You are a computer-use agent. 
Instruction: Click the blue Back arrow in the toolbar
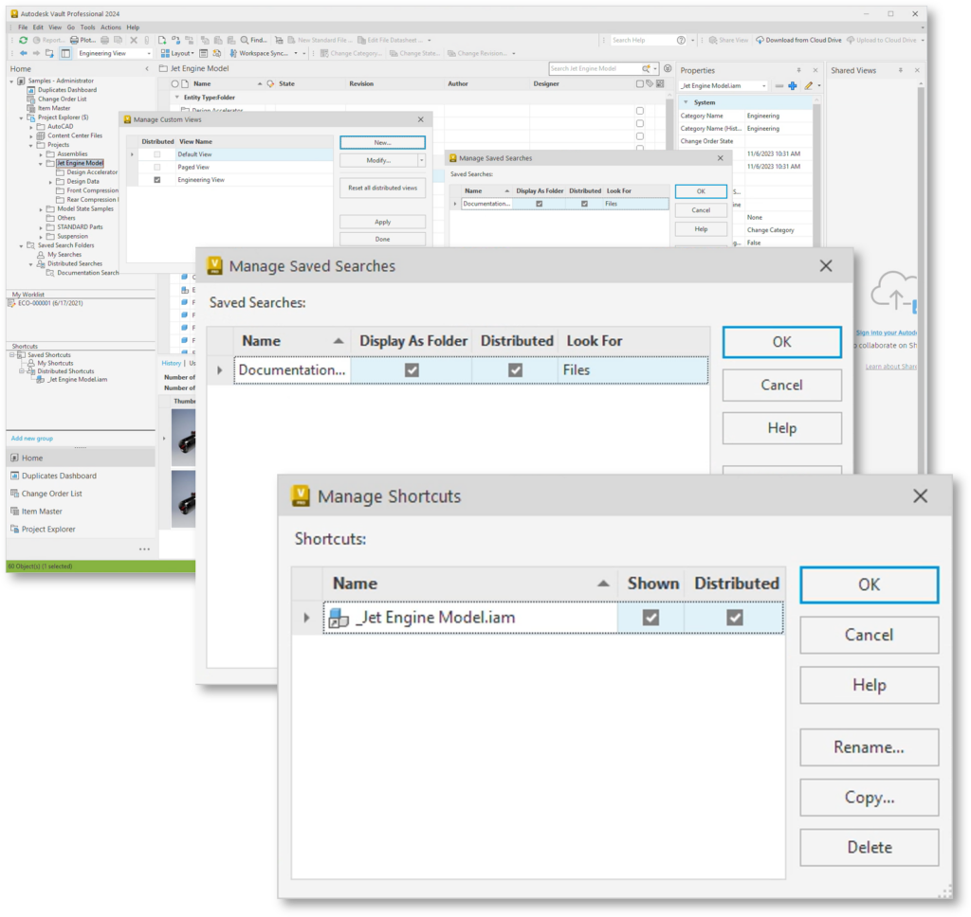24,53
